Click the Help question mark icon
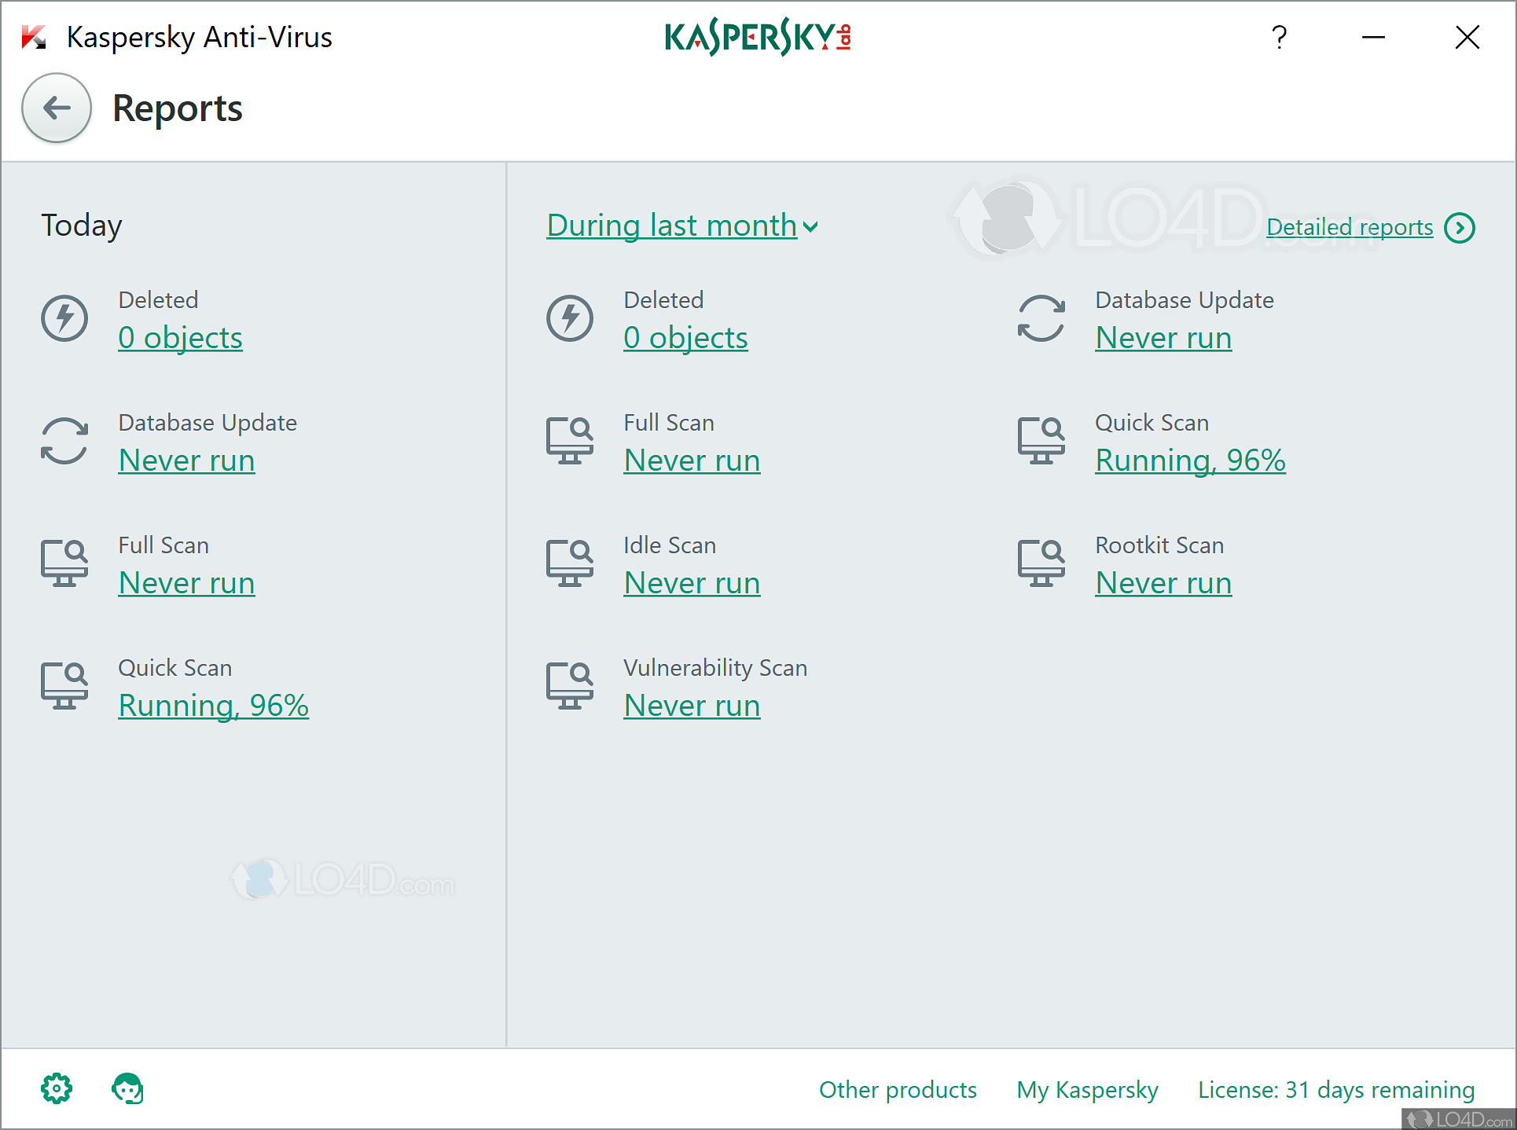1517x1130 pixels. (x=1279, y=37)
